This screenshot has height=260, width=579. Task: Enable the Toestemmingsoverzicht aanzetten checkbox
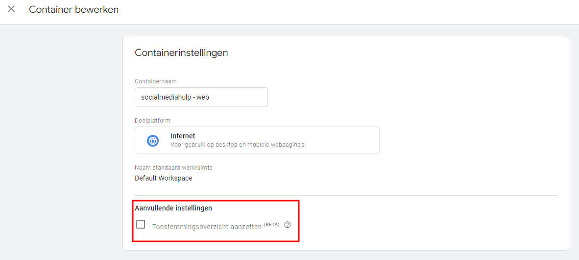(x=141, y=224)
